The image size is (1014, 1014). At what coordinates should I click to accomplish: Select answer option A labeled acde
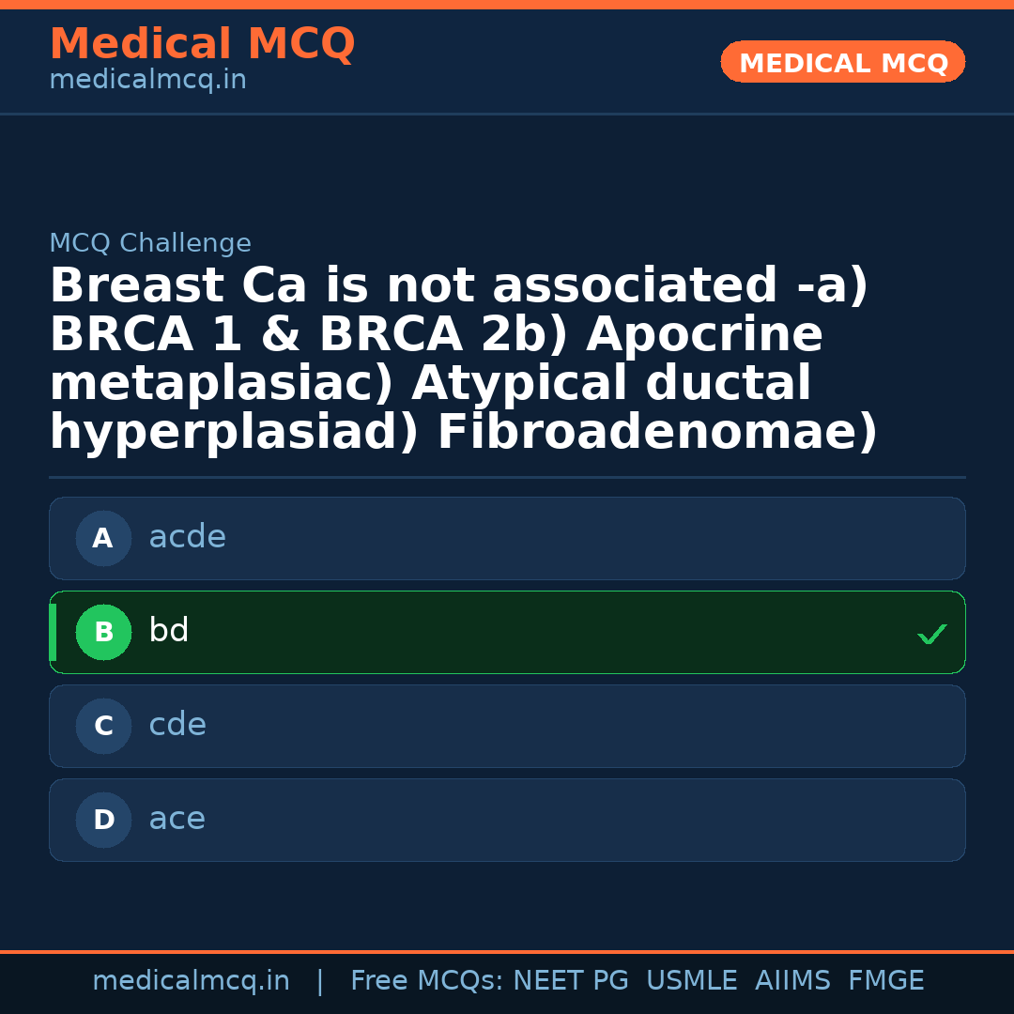pyautogui.click(x=507, y=538)
